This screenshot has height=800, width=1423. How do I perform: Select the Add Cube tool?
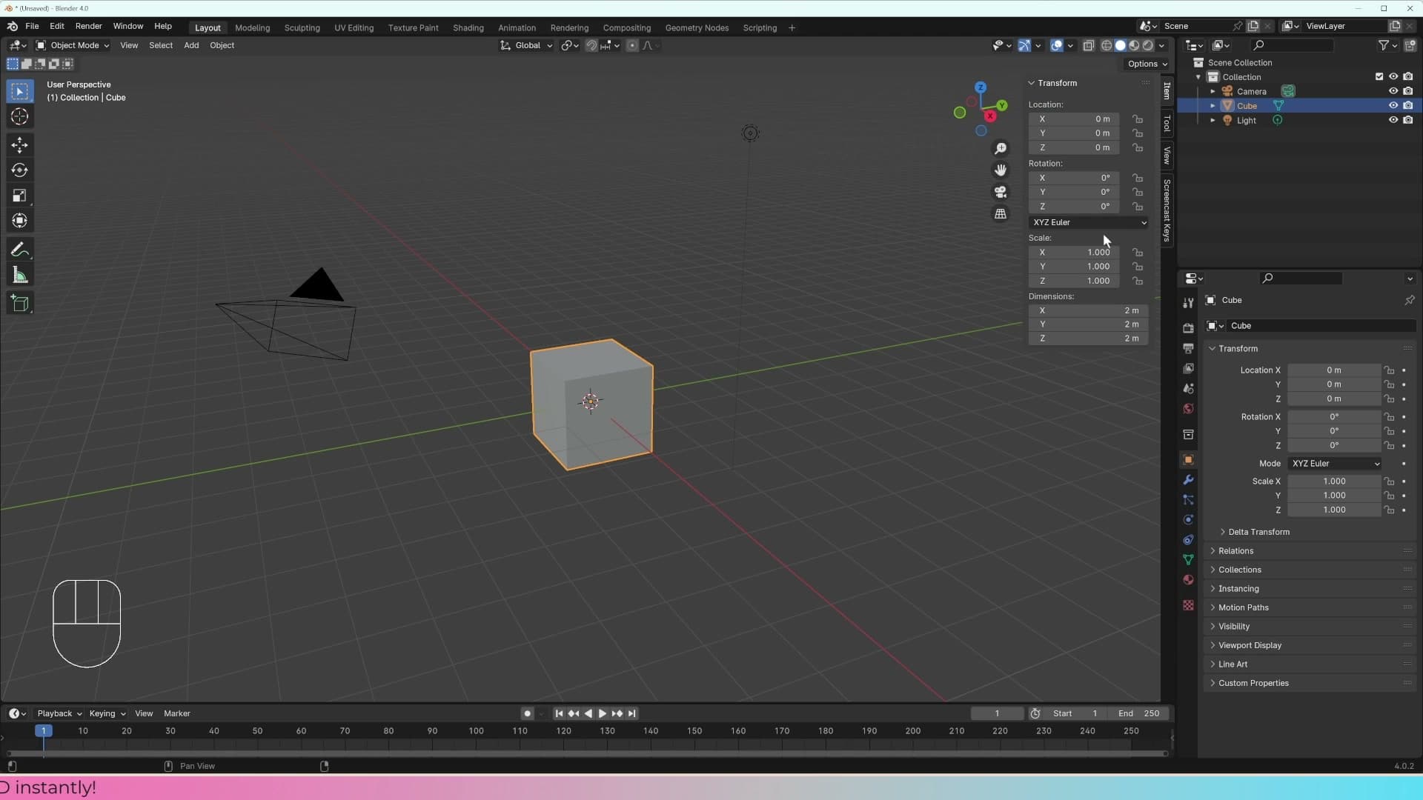tap(20, 304)
